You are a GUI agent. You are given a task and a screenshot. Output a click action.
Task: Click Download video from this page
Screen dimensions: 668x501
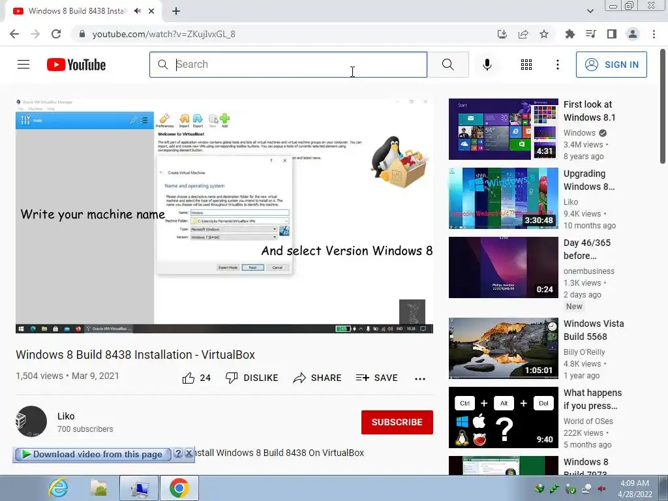93,455
